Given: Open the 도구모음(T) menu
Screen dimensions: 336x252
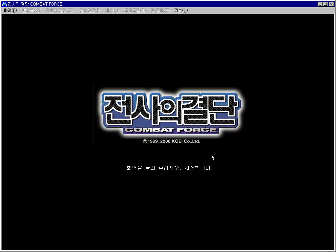Looking at the screenshot, I should click(135, 10).
